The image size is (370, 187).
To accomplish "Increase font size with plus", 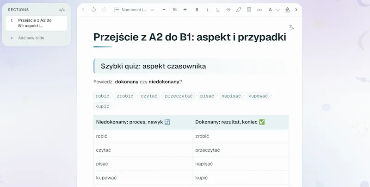I will point(185,10).
